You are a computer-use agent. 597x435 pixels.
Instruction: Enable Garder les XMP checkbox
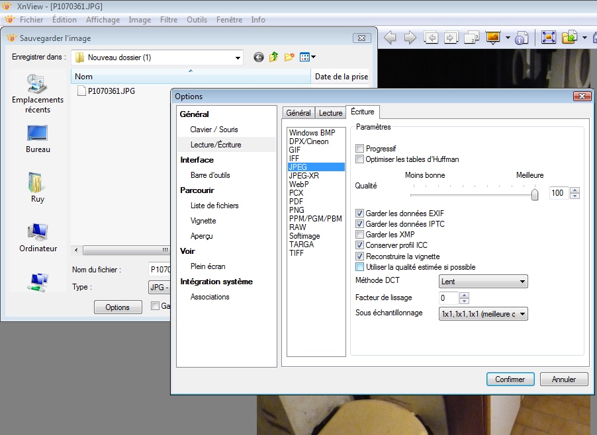pos(359,234)
